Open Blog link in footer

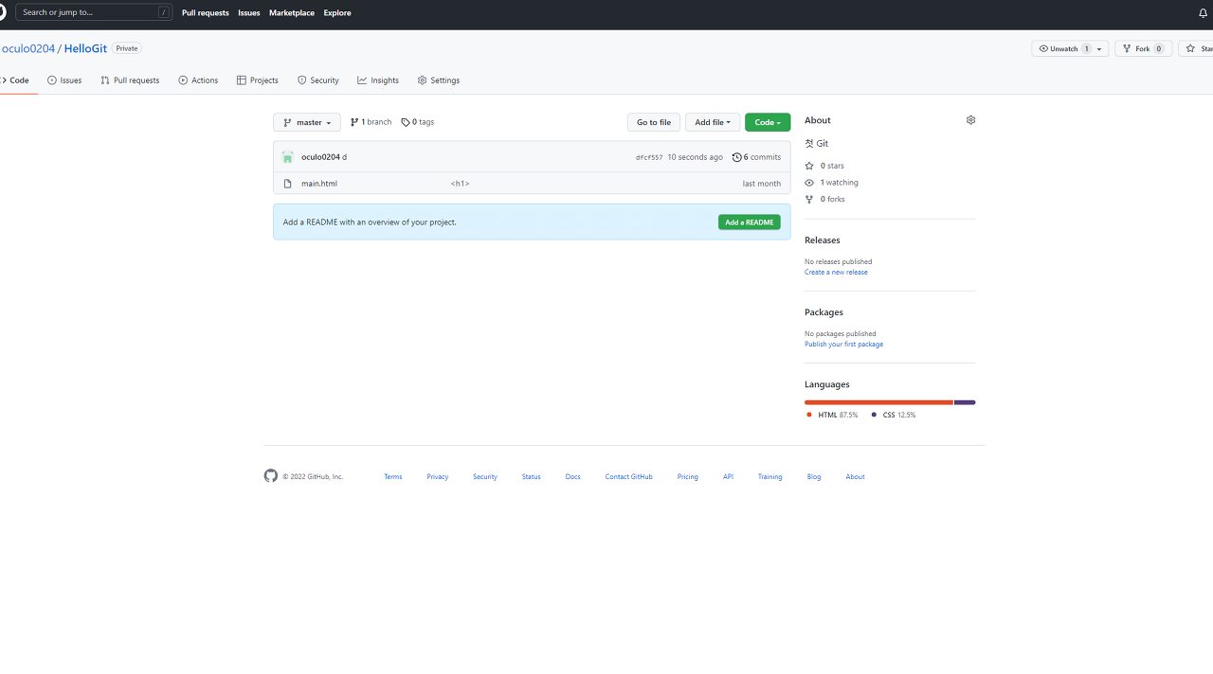point(814,477)
